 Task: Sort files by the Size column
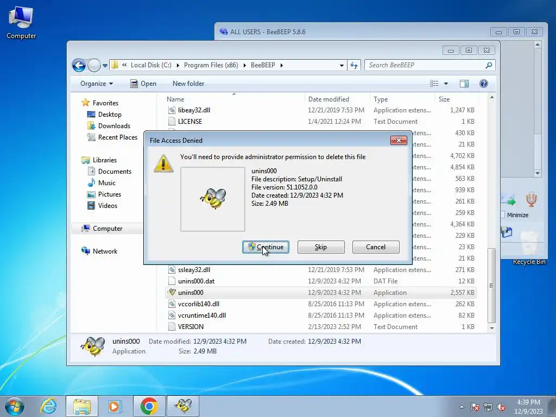click(456, 99)
